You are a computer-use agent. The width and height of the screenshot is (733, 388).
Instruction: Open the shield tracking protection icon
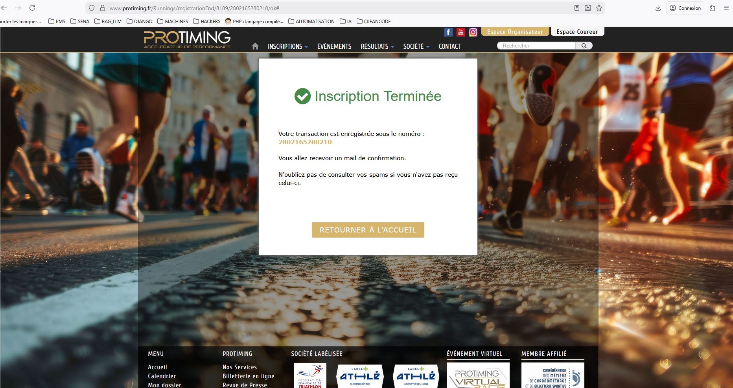(92, 8)
